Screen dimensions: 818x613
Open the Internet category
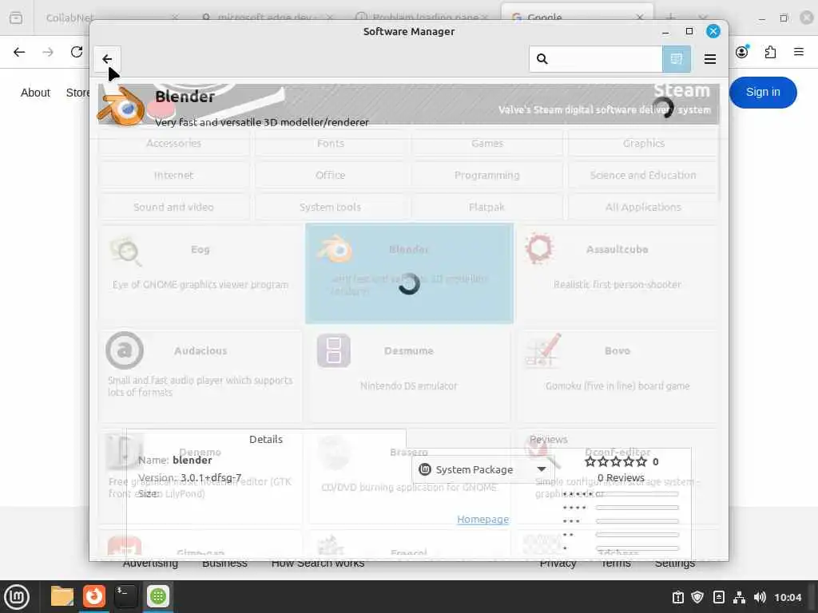[173, 175]
